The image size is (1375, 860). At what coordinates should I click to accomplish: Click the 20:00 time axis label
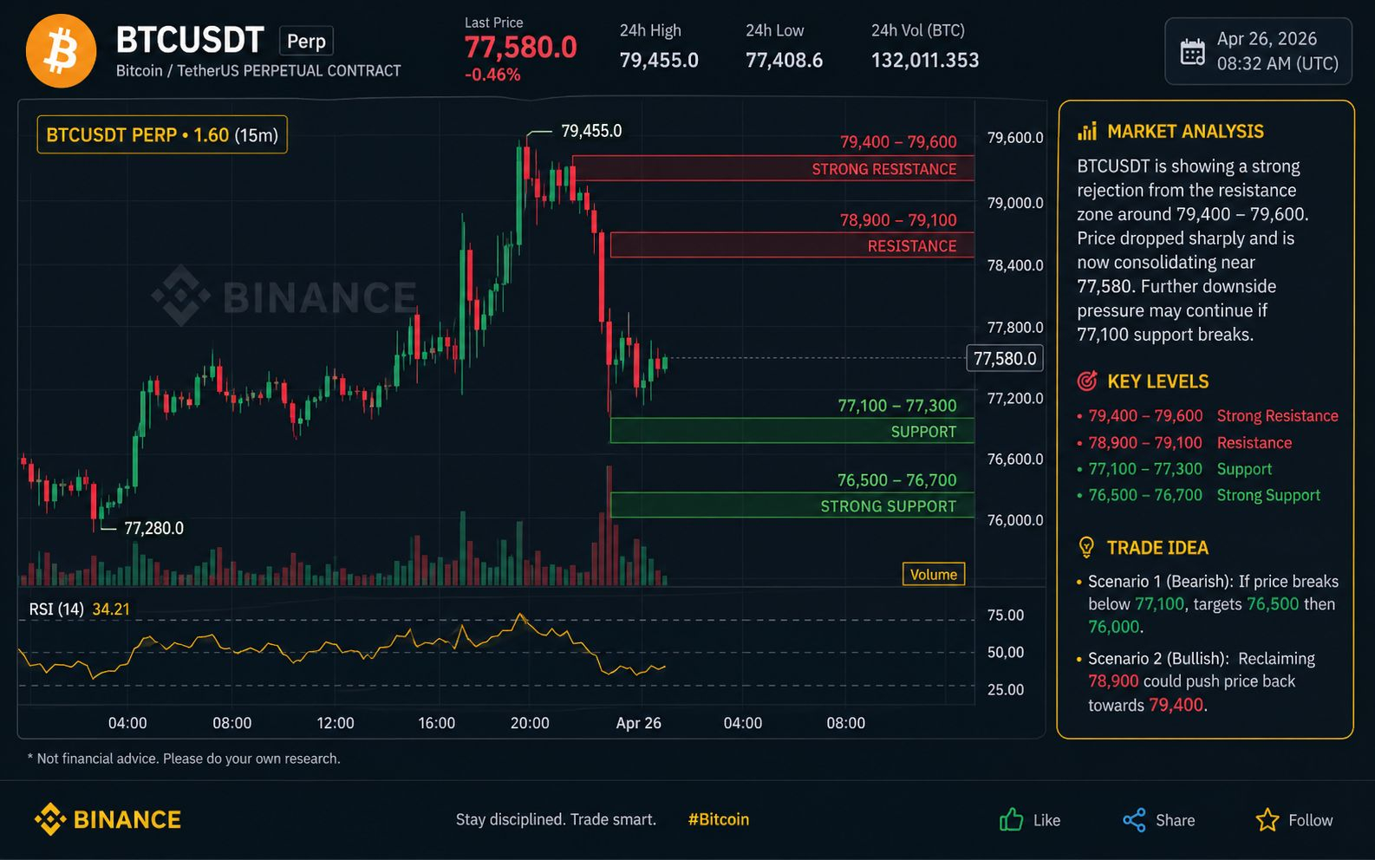point(530,723)
